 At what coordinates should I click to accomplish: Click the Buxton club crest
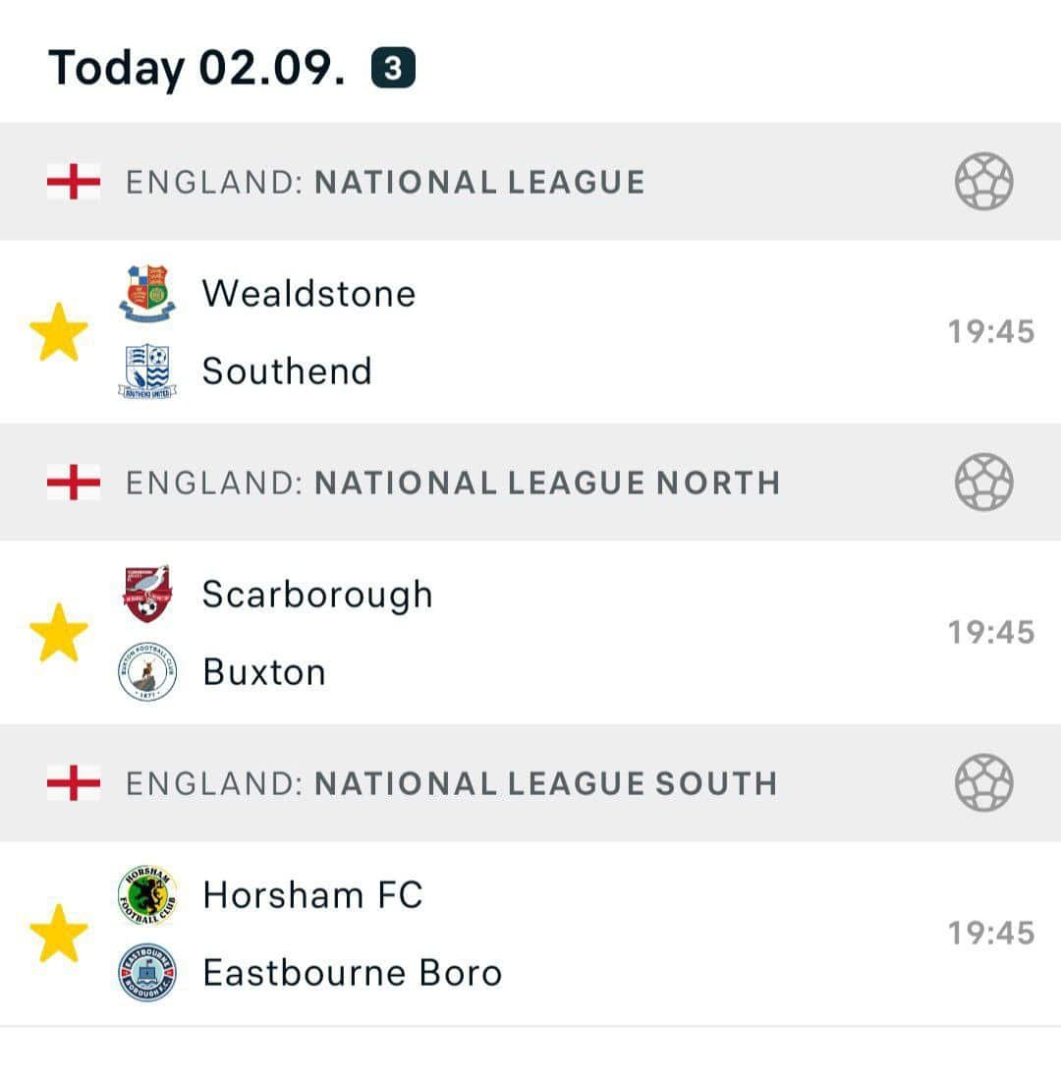tap(147, 672)
